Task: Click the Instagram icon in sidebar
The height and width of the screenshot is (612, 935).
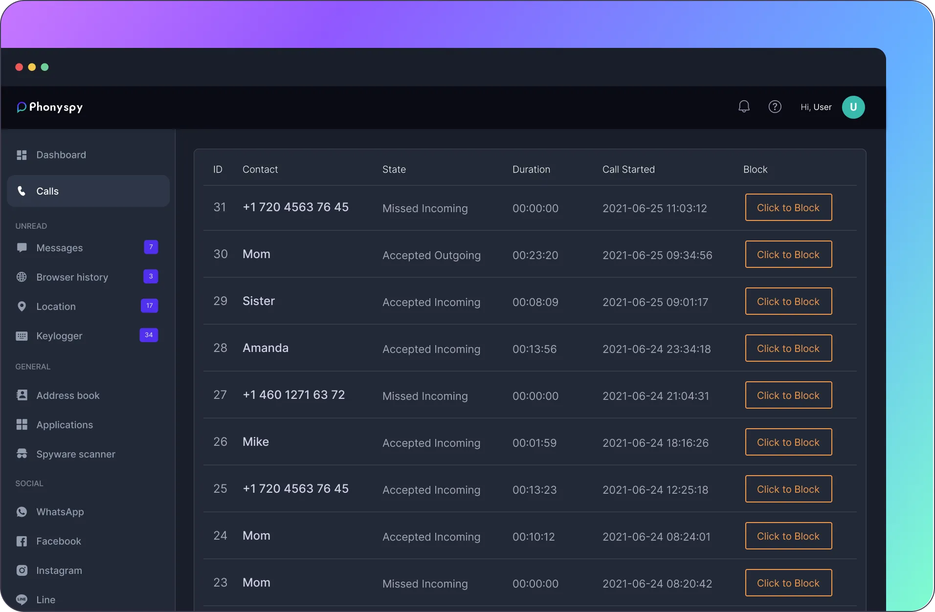Action: point(22,570)
